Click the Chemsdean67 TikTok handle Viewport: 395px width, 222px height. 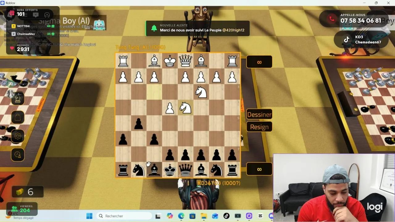click(x=368, y=42)
